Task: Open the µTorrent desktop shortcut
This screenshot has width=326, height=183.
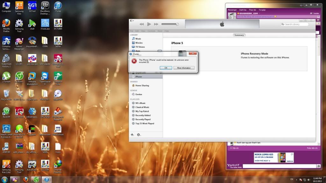Action: [6, 78]
